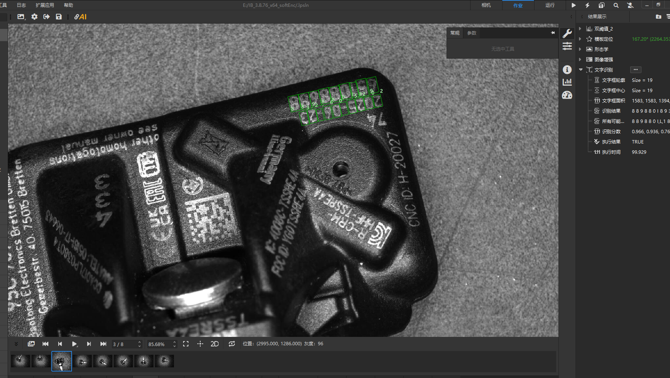This screenshot has height=378, width=670.
Task: Open the info panel icon
Action: tap(567, 70)
